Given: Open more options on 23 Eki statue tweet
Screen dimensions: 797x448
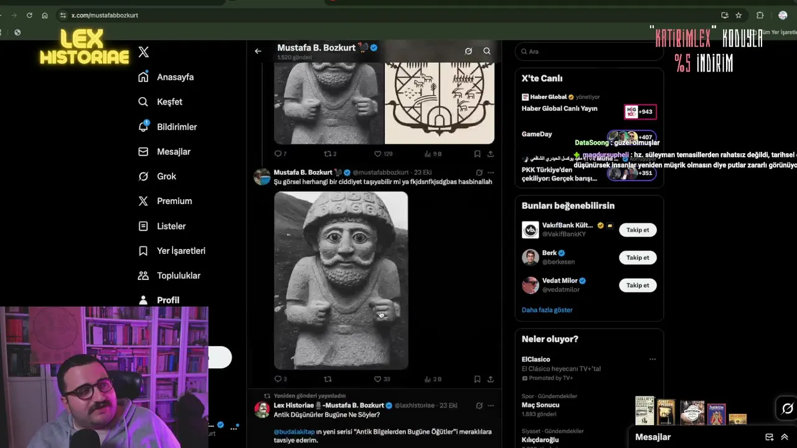Looking at the screenshot, I should (491, 172).
